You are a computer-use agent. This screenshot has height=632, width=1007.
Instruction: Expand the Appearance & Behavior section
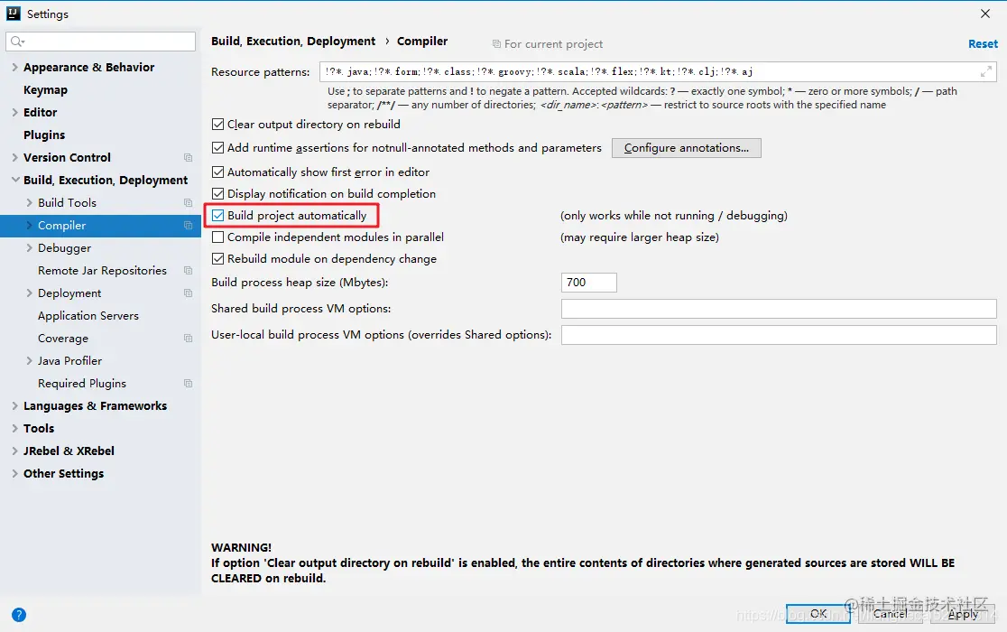click(14, 67)
